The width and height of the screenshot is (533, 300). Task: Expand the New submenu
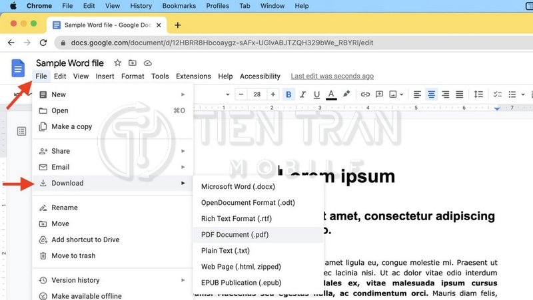click(113, 94)
